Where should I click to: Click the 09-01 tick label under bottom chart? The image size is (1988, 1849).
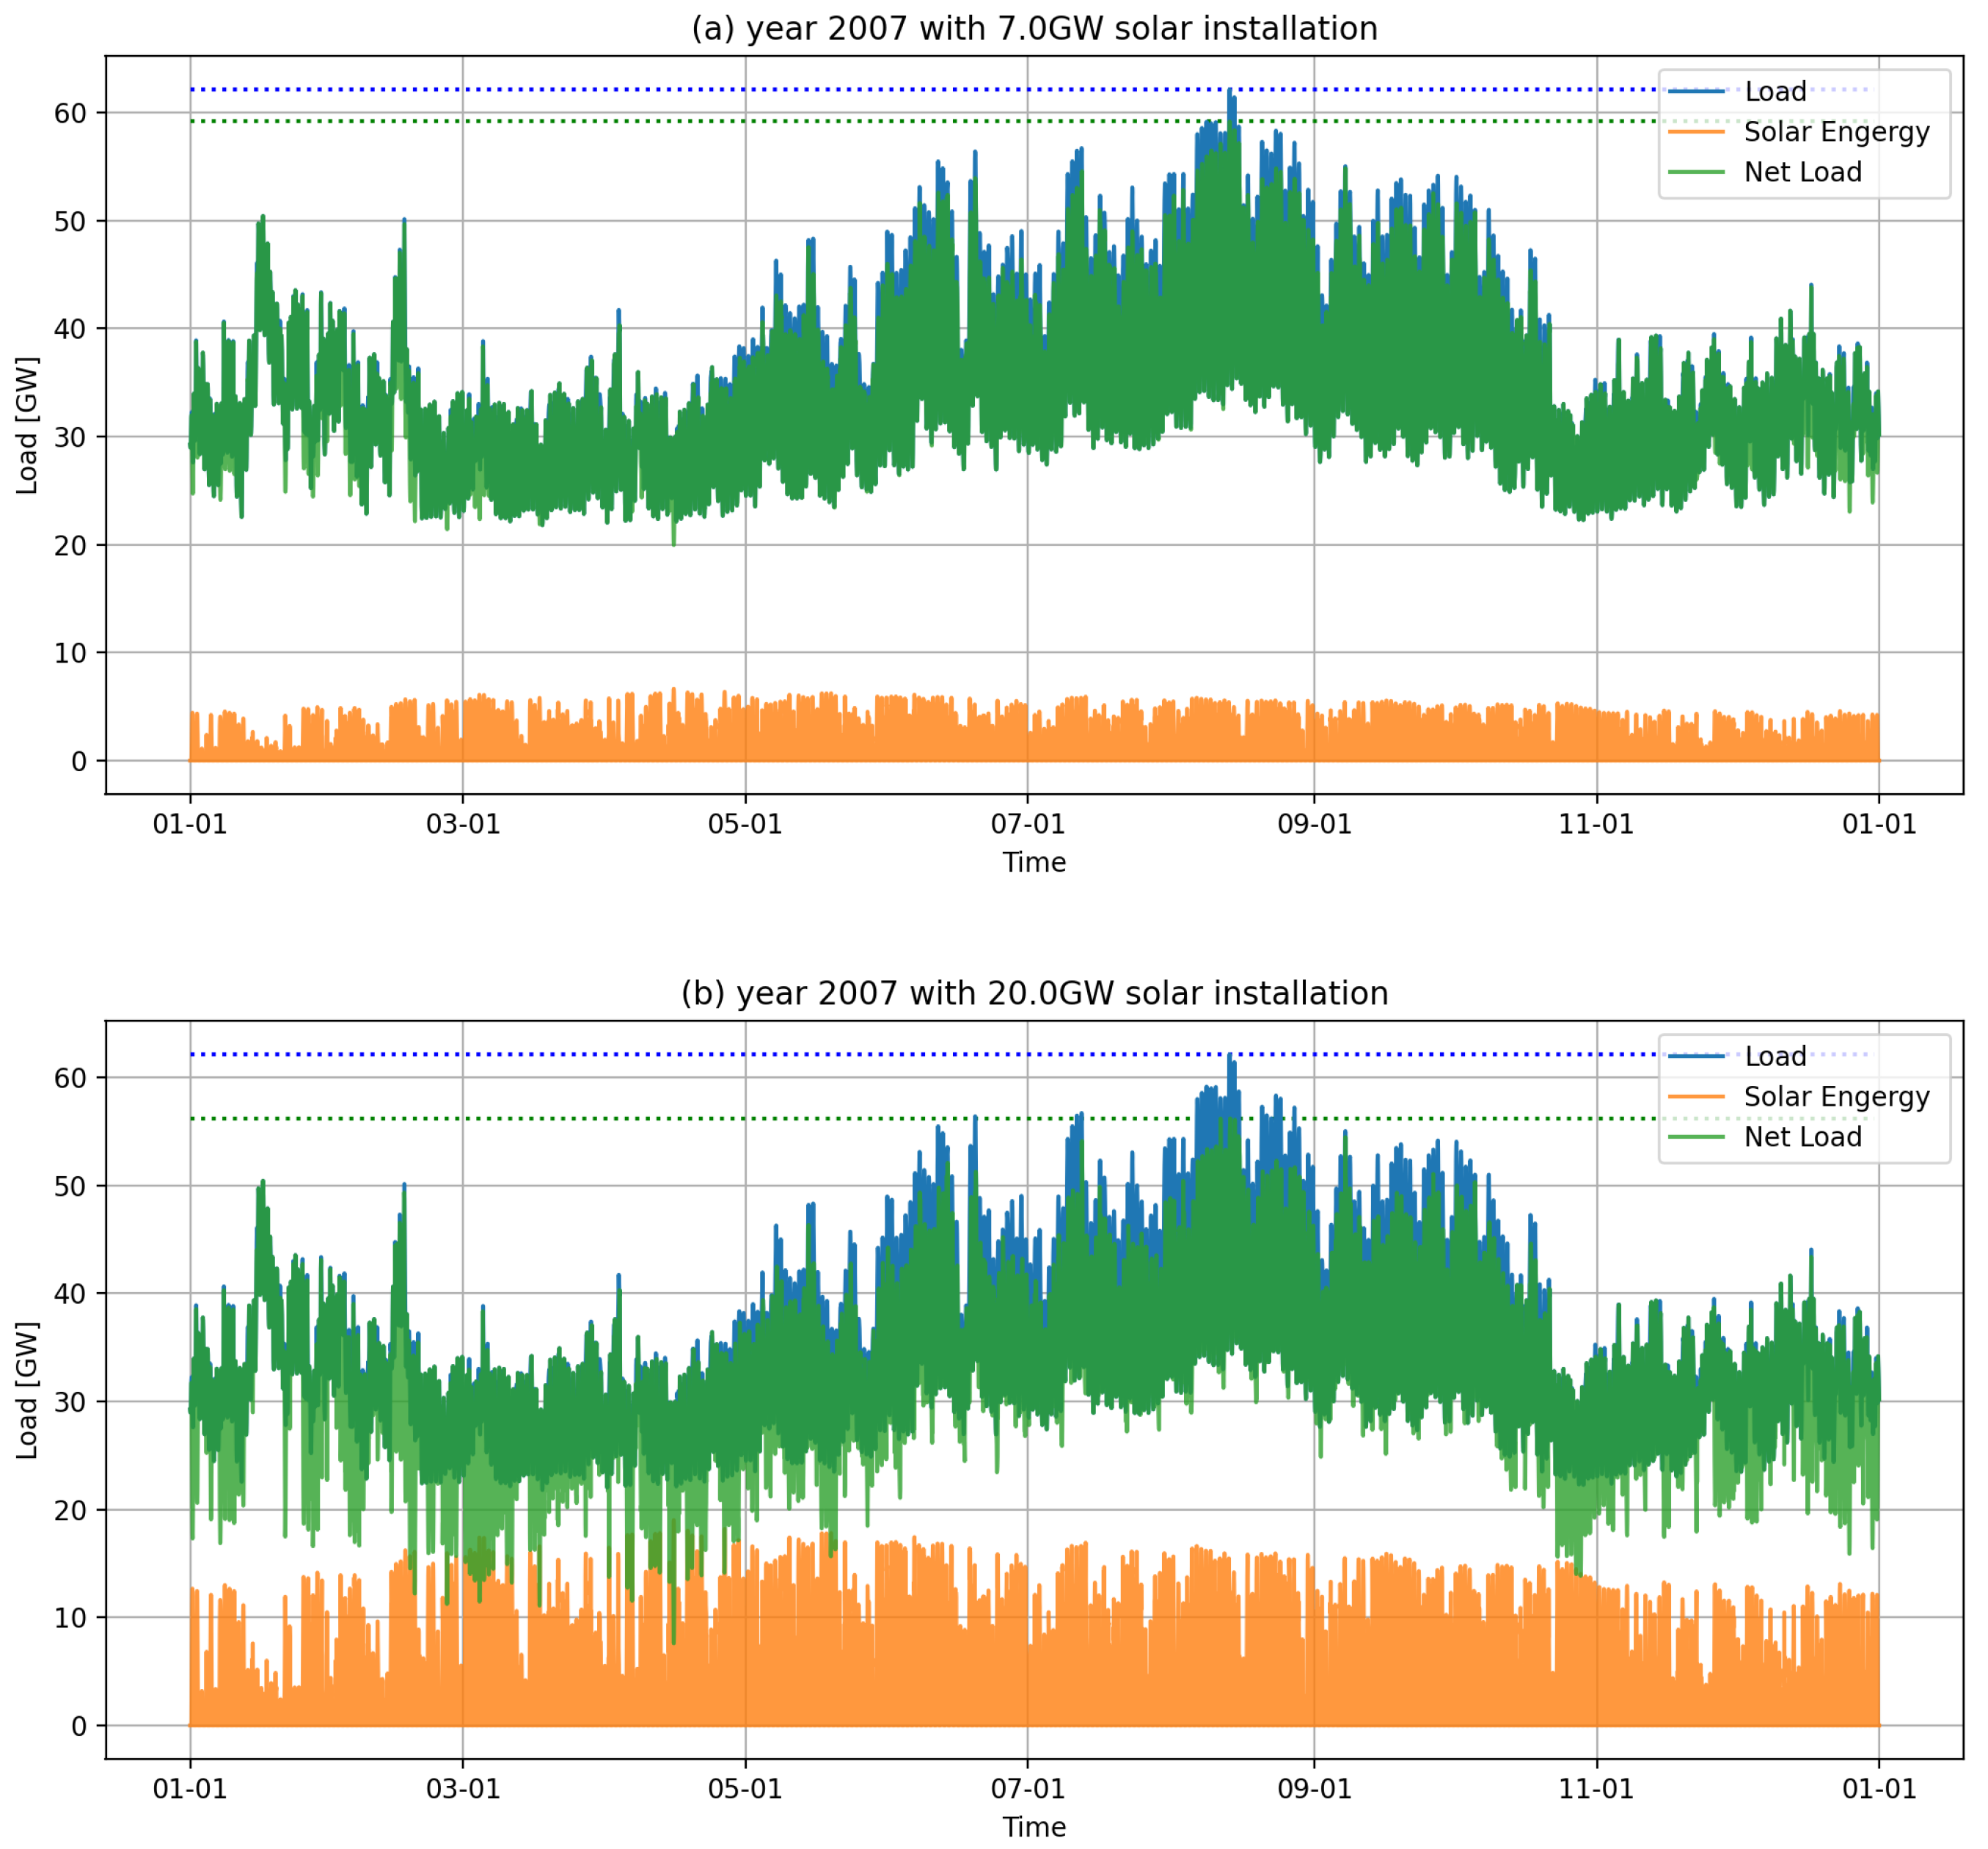[x=1314, y=1789]
